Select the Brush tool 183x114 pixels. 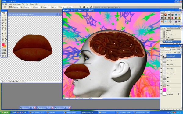pos(5,23)
